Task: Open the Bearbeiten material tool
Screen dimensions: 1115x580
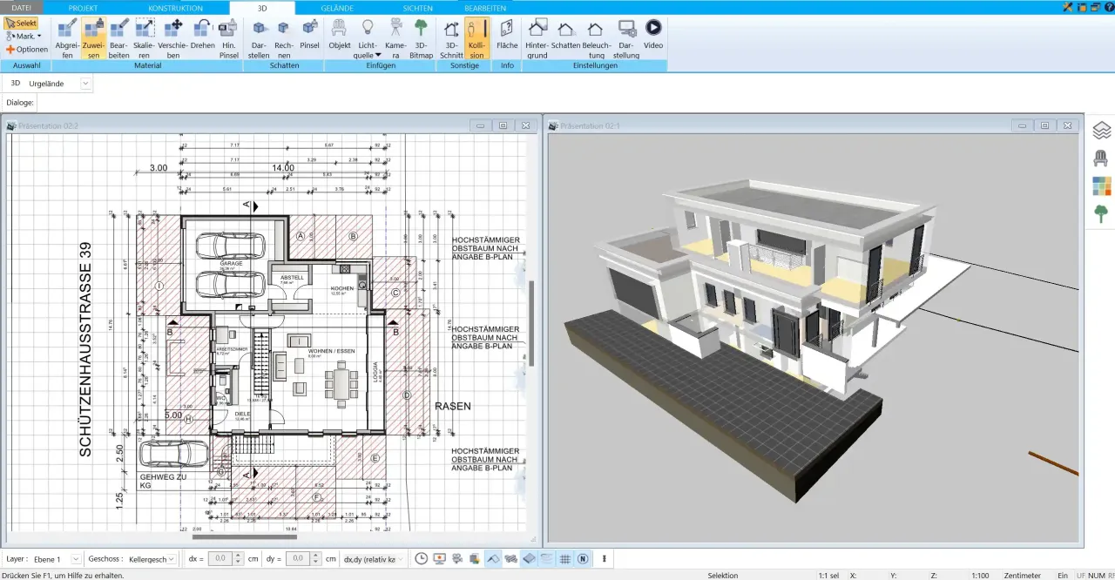Action: (x=119, y=38)
